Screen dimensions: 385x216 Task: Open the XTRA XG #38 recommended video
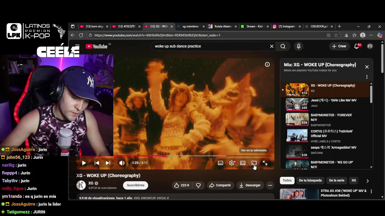pos(323,194)
